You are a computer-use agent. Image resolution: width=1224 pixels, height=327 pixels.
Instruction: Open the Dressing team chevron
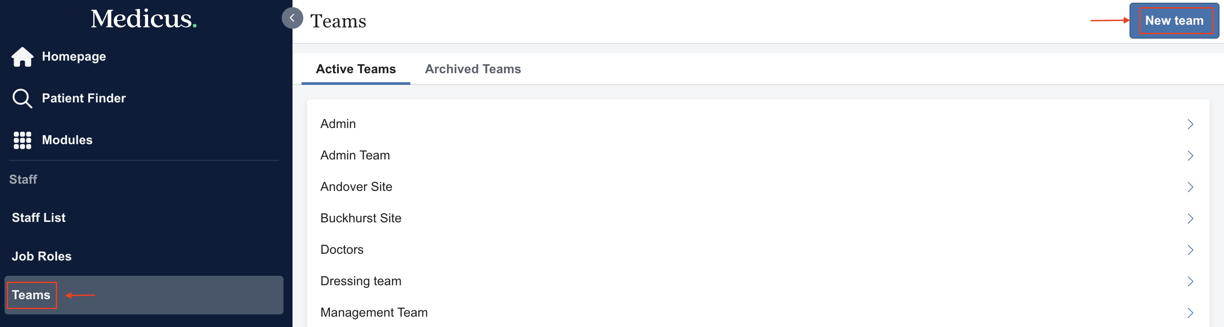click(x=1190, y=282)
